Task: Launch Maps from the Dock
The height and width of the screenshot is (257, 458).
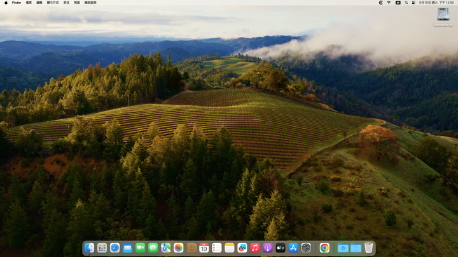Action: [x=165, y=248]
